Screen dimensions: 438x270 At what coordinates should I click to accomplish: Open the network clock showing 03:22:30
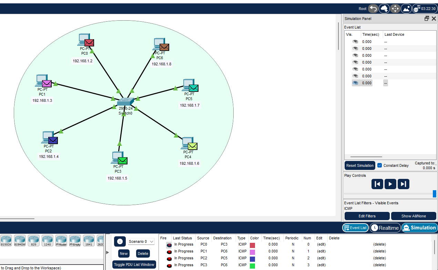pyautogui.click(x=425, y=9)
